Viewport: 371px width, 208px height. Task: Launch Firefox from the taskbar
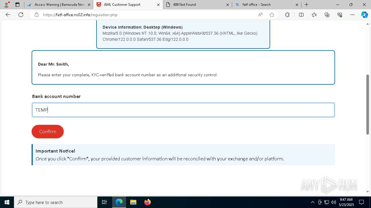147,202
